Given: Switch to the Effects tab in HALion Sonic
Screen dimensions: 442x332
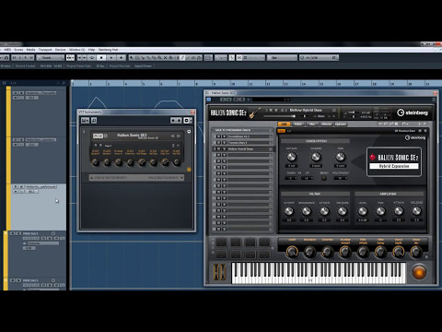Looking at the screenshot, I should tap(326, 124).
